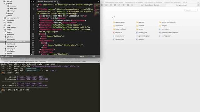Expand the node_modules folder in sidebar

(3, 27)
